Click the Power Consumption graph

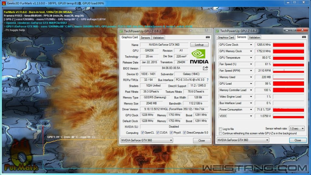click(289, 110)
